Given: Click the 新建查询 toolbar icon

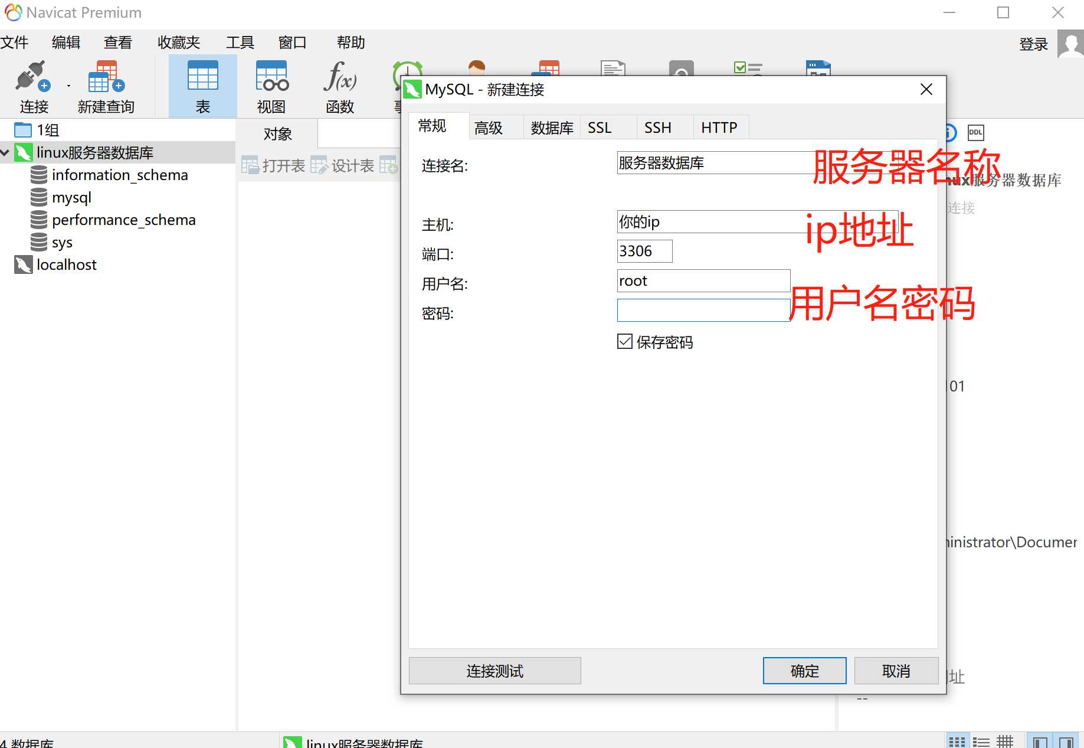Looking at the screenshot, I should 106,77.
